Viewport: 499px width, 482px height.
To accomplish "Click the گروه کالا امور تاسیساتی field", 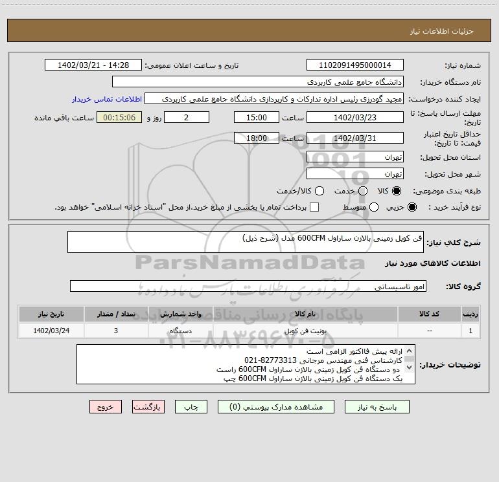I will click(x=248, y=286).
